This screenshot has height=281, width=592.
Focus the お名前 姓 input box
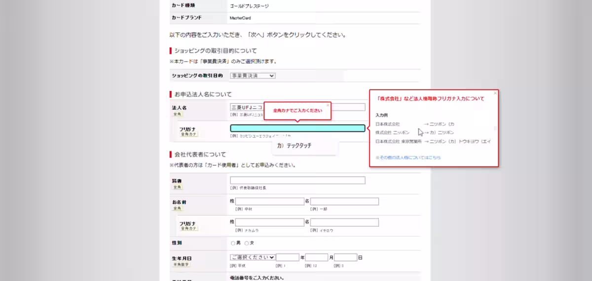pos(269,201)
